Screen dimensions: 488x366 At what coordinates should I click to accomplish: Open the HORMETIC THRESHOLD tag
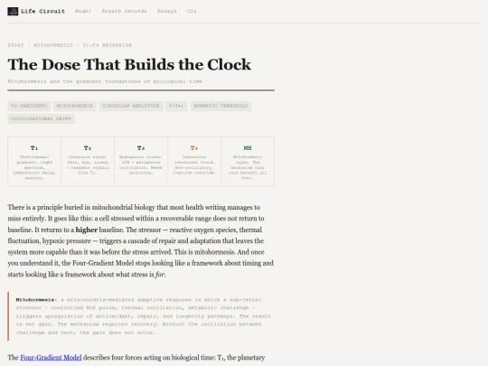[x=221, y=106]
